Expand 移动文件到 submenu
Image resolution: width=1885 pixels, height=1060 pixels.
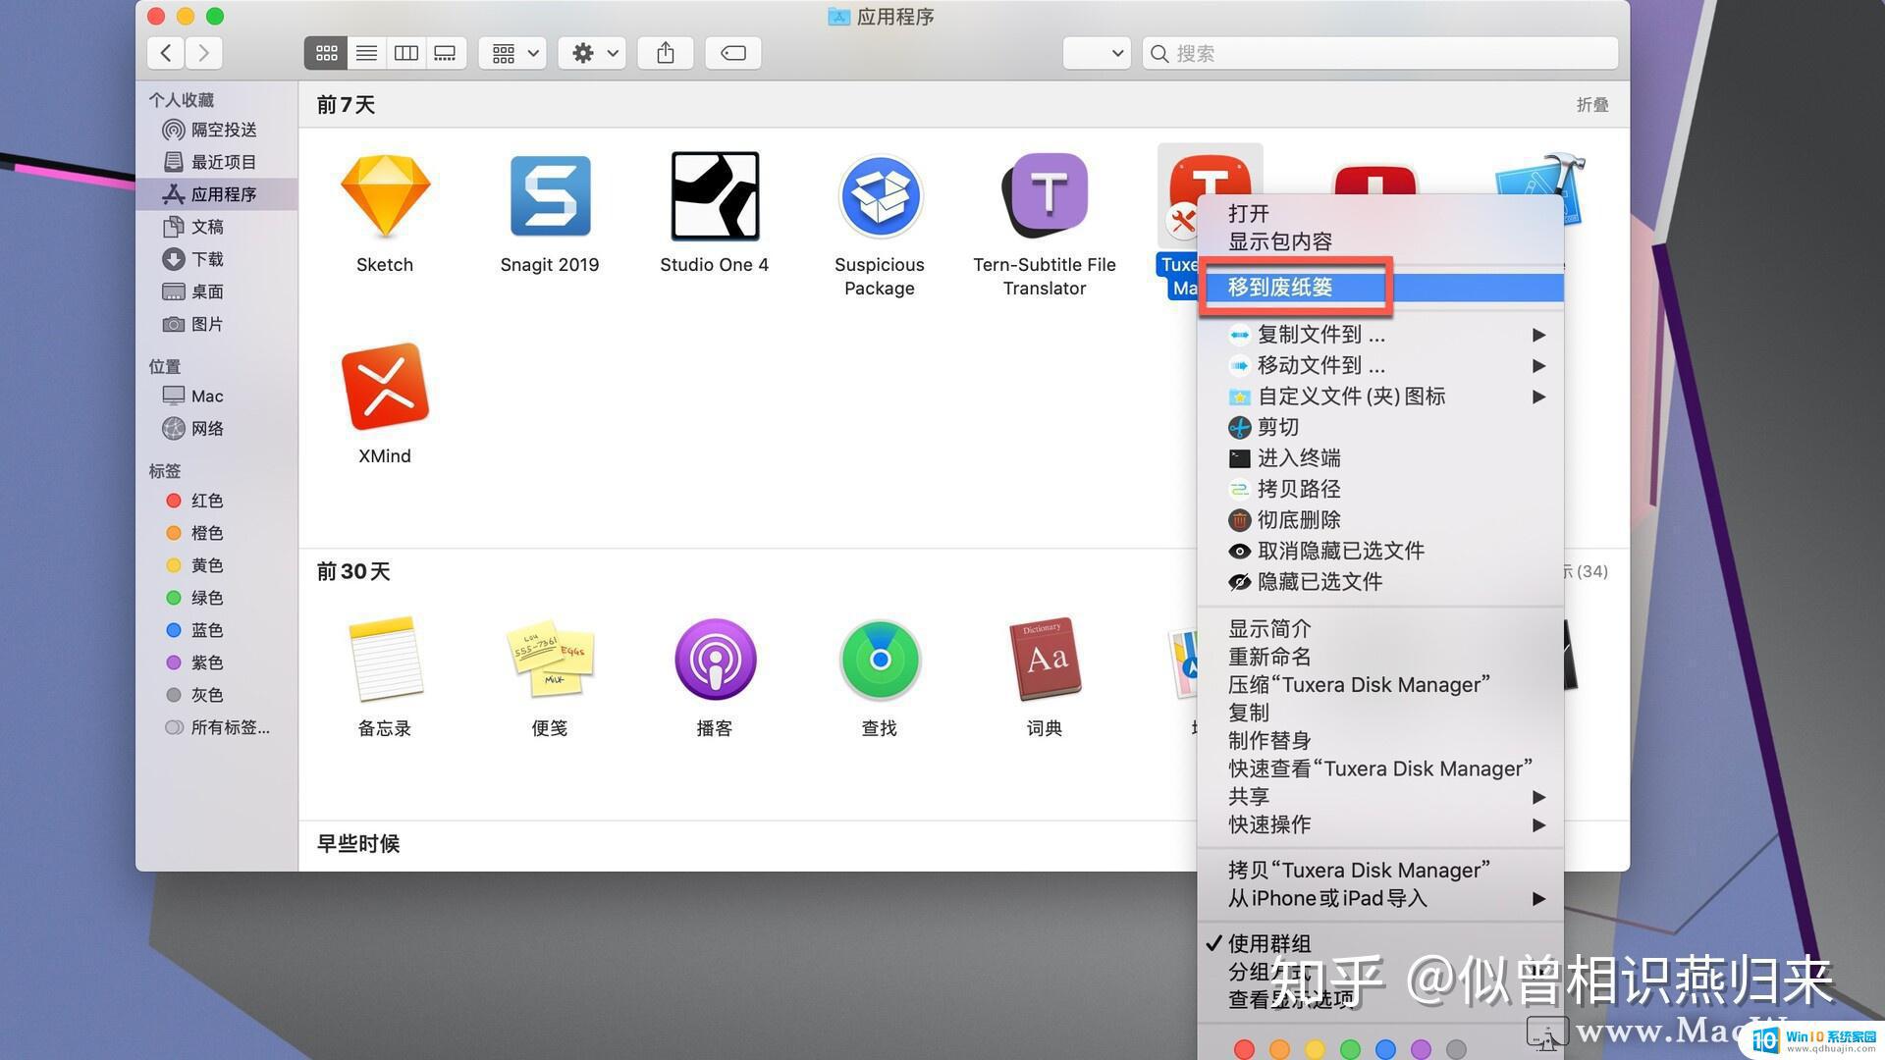pos(1380,365)
